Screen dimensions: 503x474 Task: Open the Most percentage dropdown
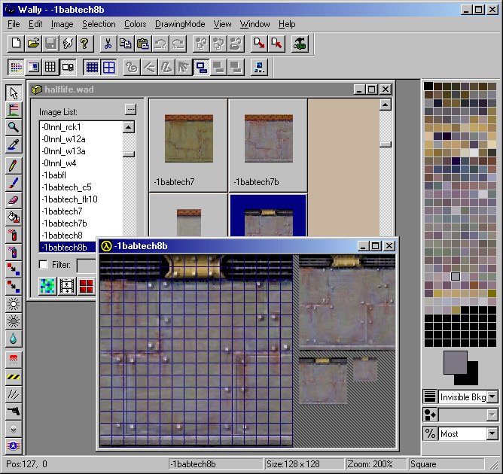click(492, 434)
